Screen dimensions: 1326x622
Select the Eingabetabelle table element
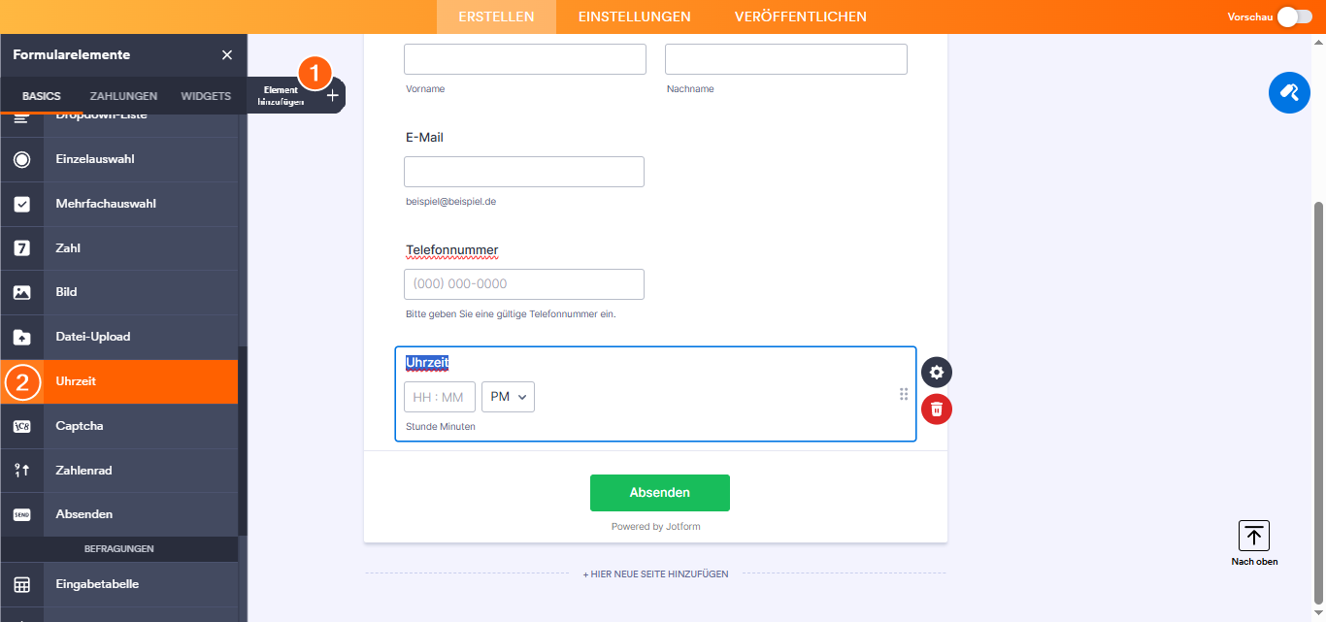21,584
